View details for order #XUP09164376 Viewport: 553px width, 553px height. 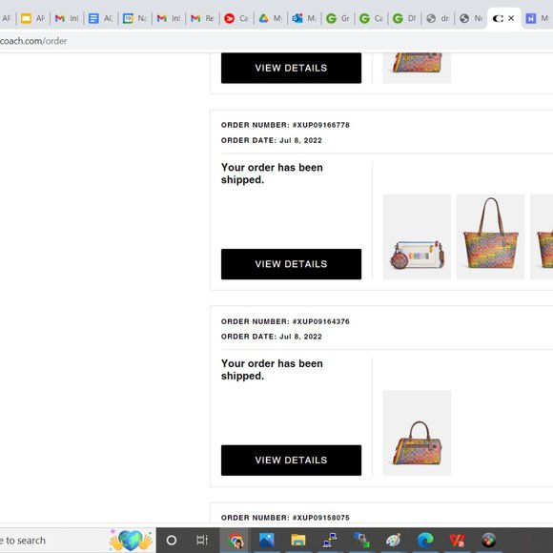[291, 460]
